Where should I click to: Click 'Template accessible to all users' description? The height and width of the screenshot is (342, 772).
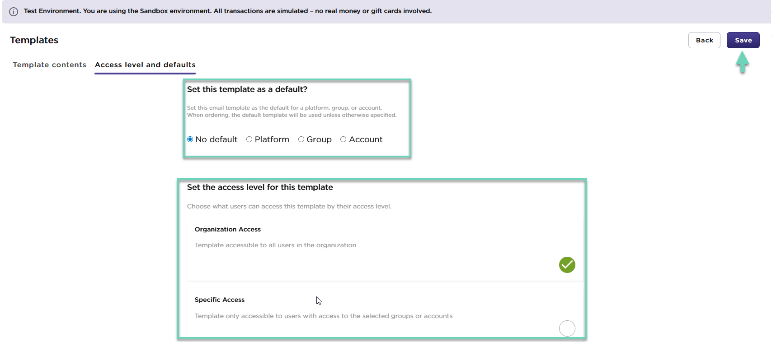click(275, 245)
